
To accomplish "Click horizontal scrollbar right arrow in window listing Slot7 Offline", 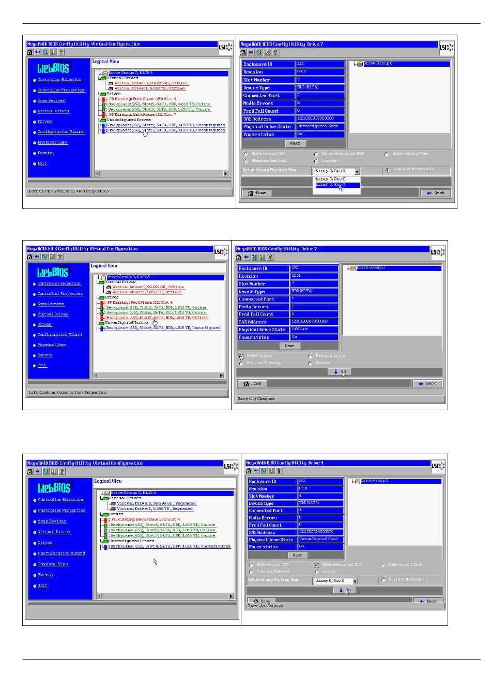I will click(221, 376).
